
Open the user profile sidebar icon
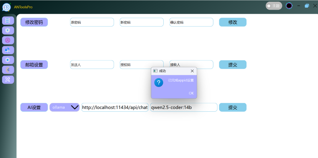click(x=8, y=40)
